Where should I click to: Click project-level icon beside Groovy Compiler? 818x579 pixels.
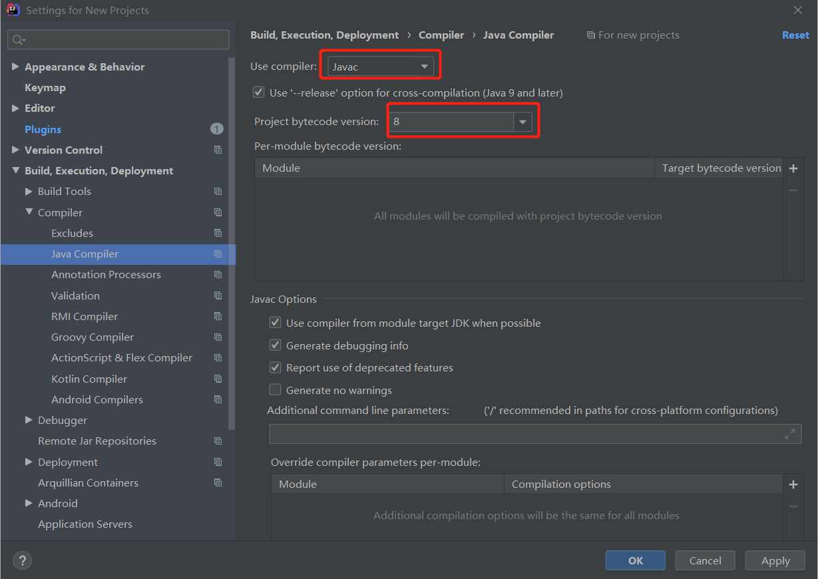(x=218, y=337)
